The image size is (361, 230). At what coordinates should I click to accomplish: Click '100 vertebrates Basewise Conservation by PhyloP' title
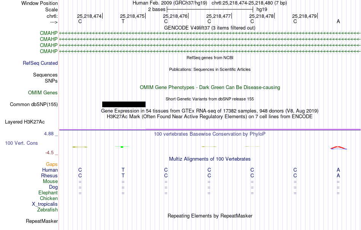210,134
